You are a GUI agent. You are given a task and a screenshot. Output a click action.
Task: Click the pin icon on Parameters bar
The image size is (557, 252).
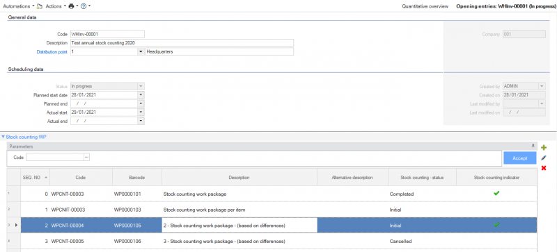click(533, 146)
